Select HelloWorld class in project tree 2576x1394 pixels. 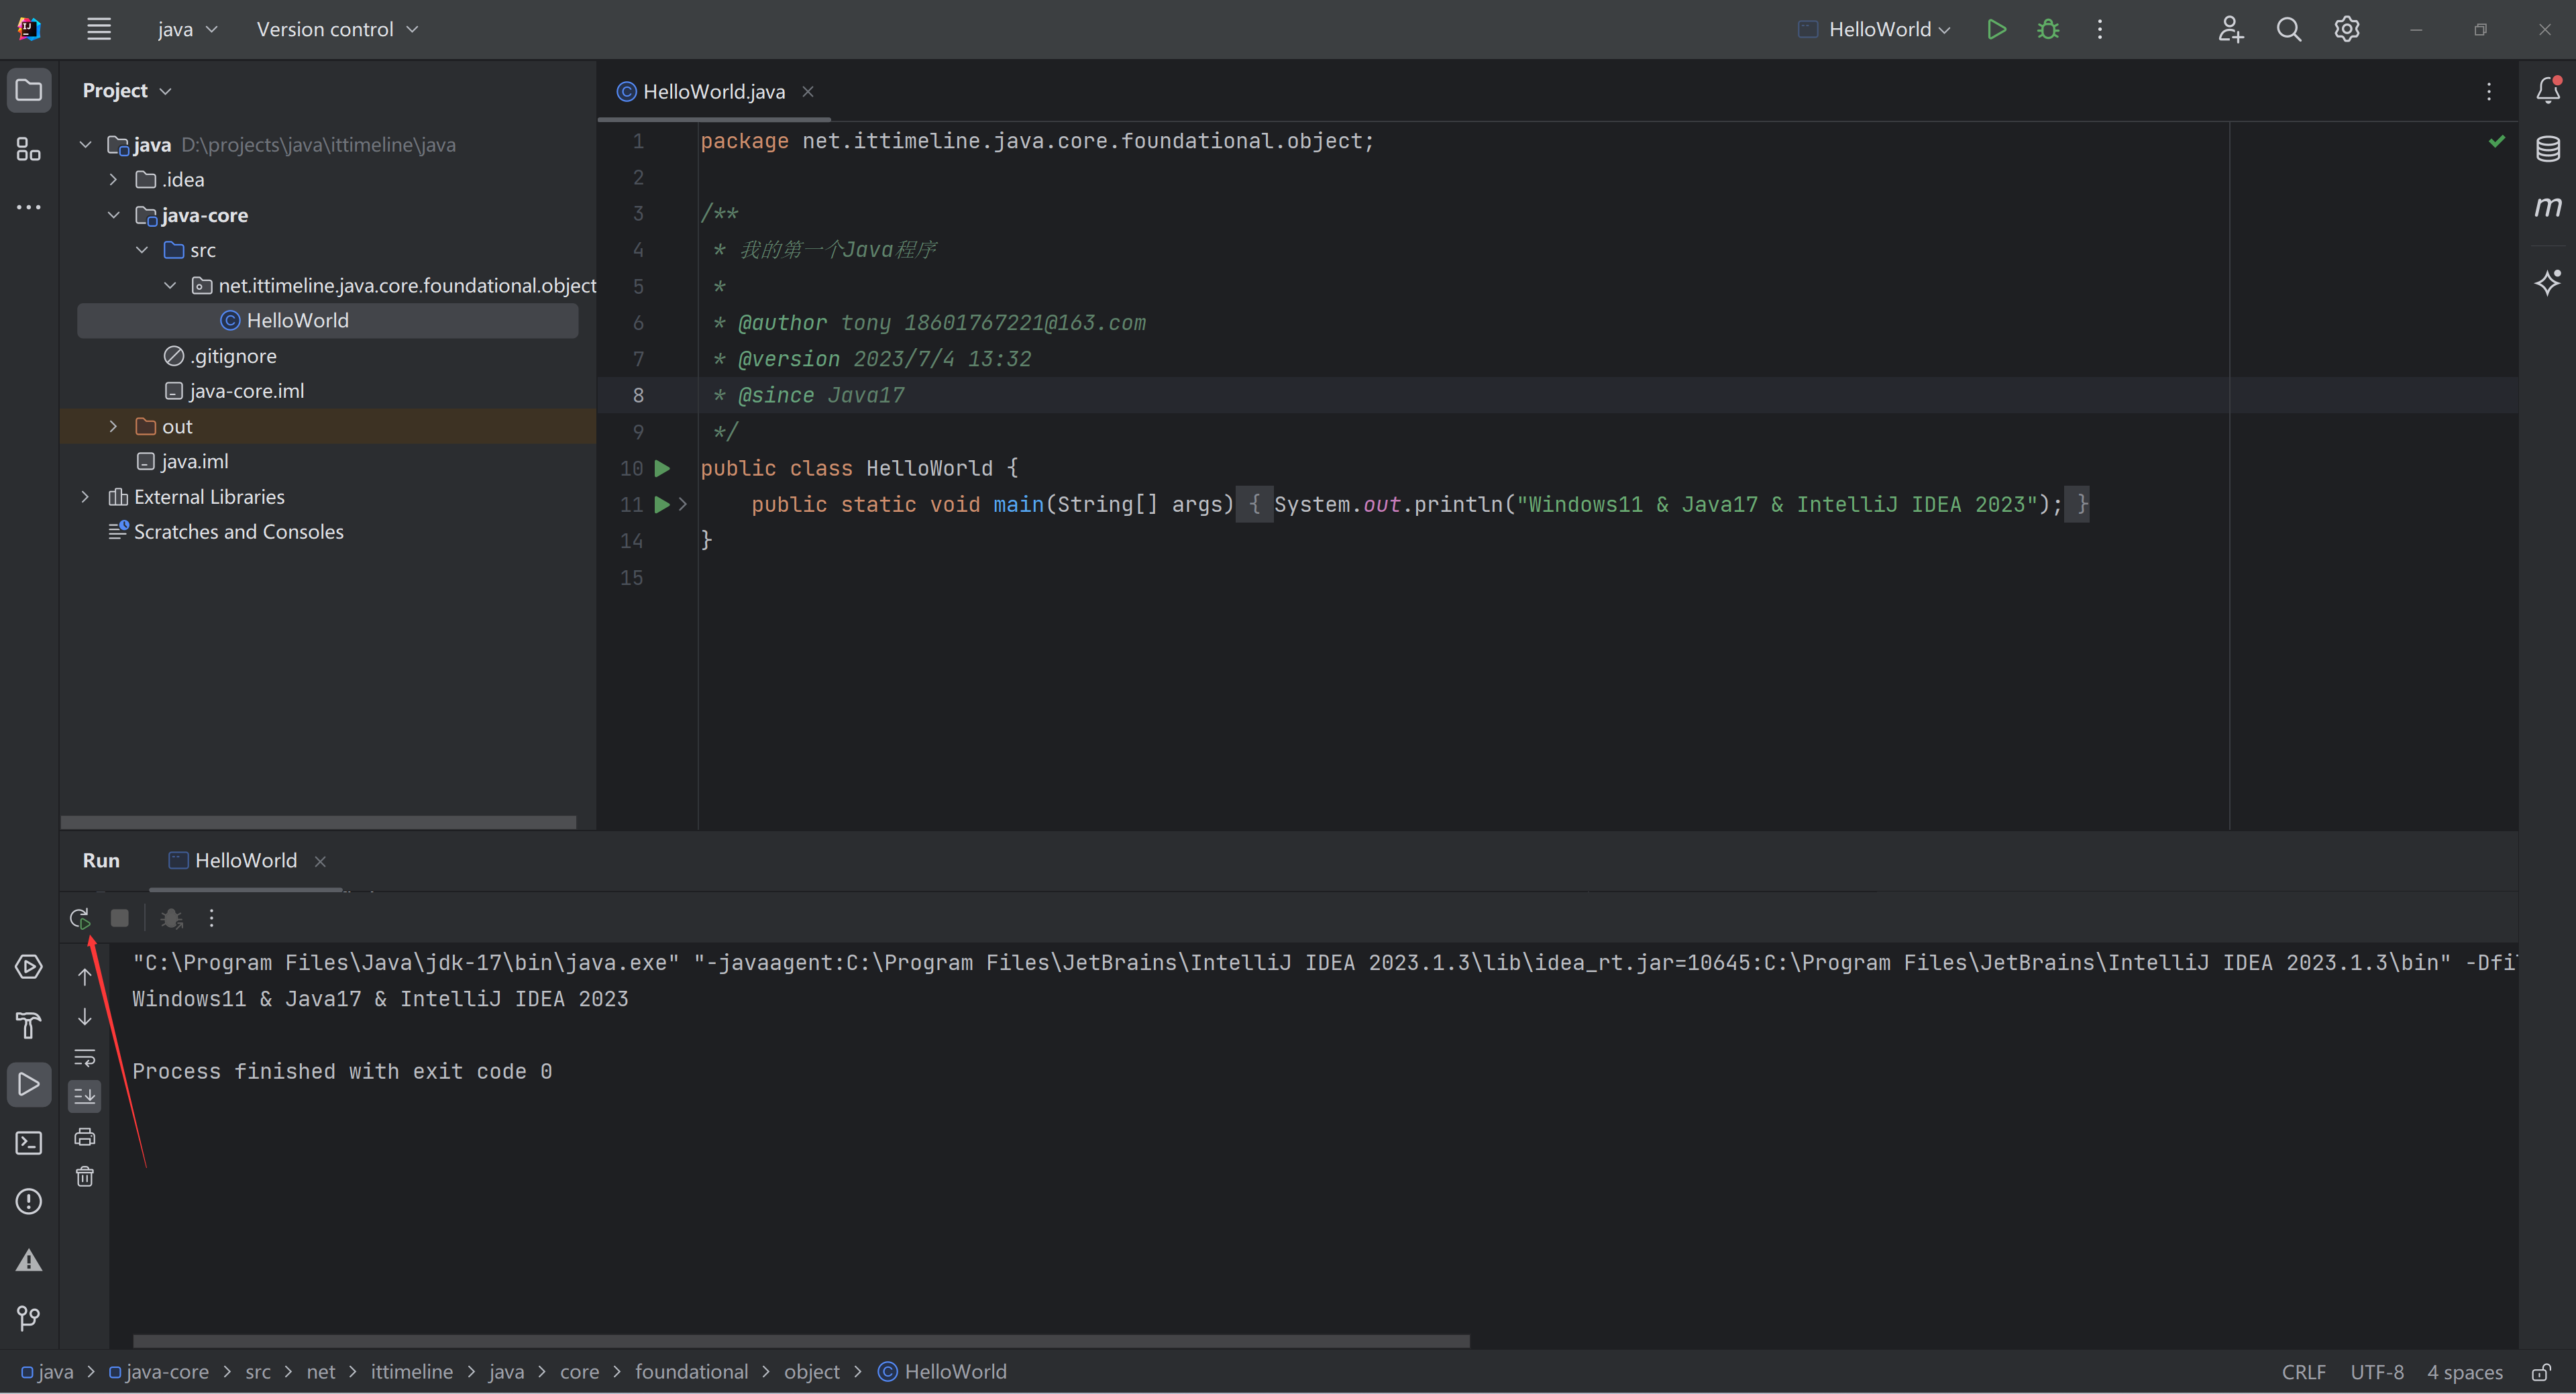click(x=327, y=321)
